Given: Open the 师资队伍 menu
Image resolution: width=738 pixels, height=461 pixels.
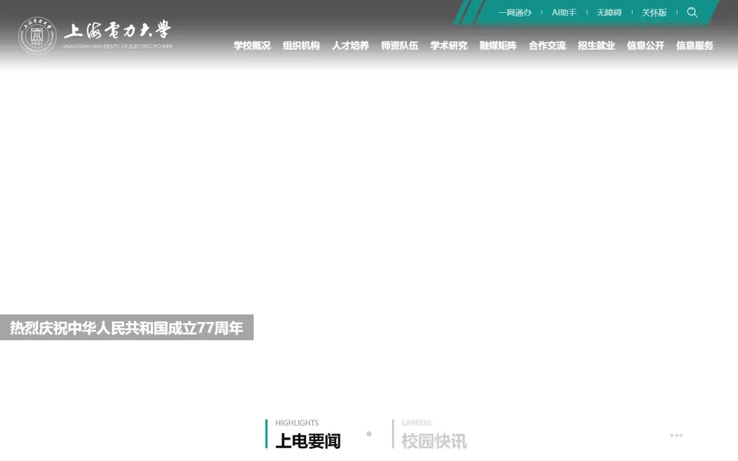Looking at the screenshot, I should [x=400, y=45].
